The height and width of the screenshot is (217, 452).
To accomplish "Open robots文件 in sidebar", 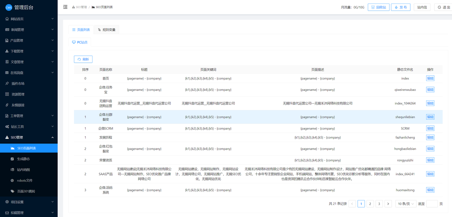I will [24, 180].
